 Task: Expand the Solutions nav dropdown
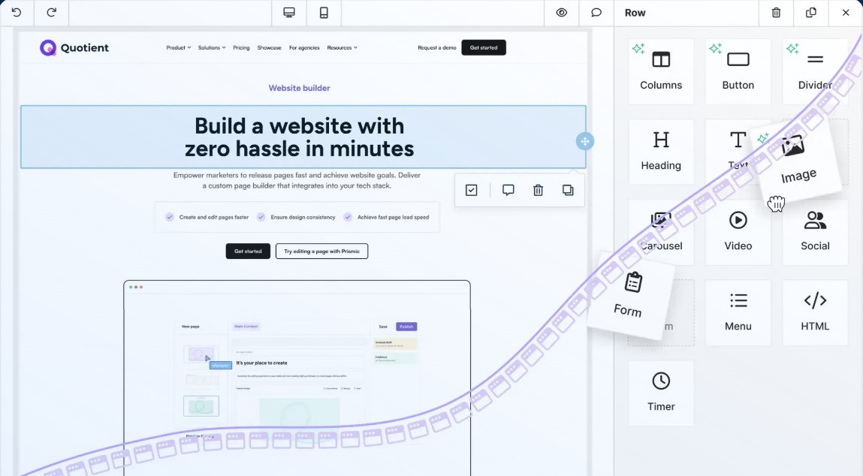coord(212,48)
